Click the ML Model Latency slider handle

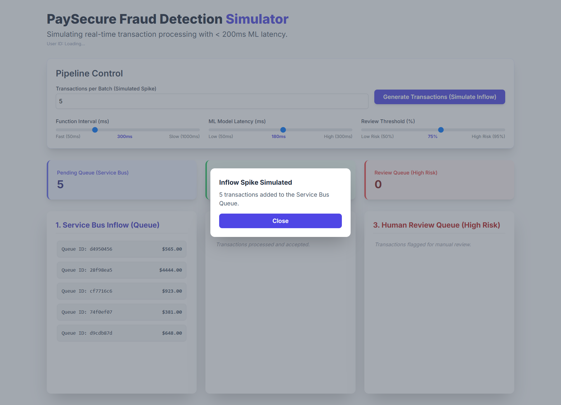[283, 130]
